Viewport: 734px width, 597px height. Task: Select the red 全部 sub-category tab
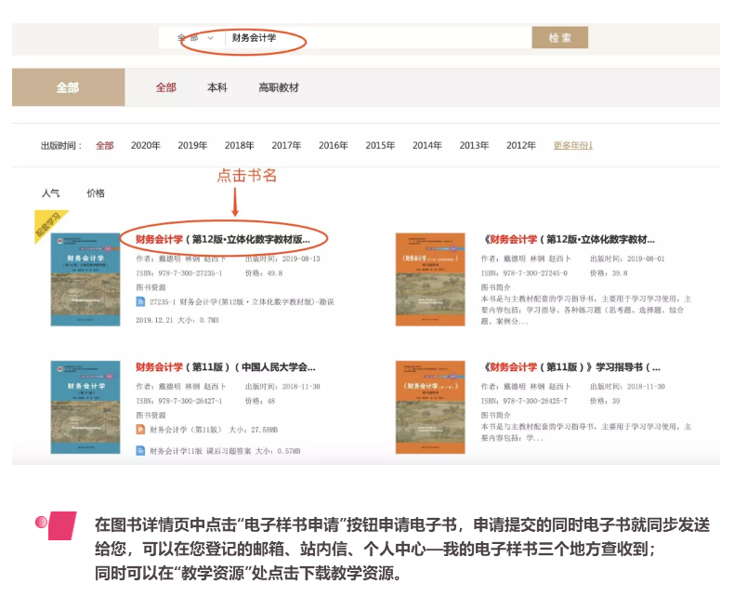coord(166,87)
